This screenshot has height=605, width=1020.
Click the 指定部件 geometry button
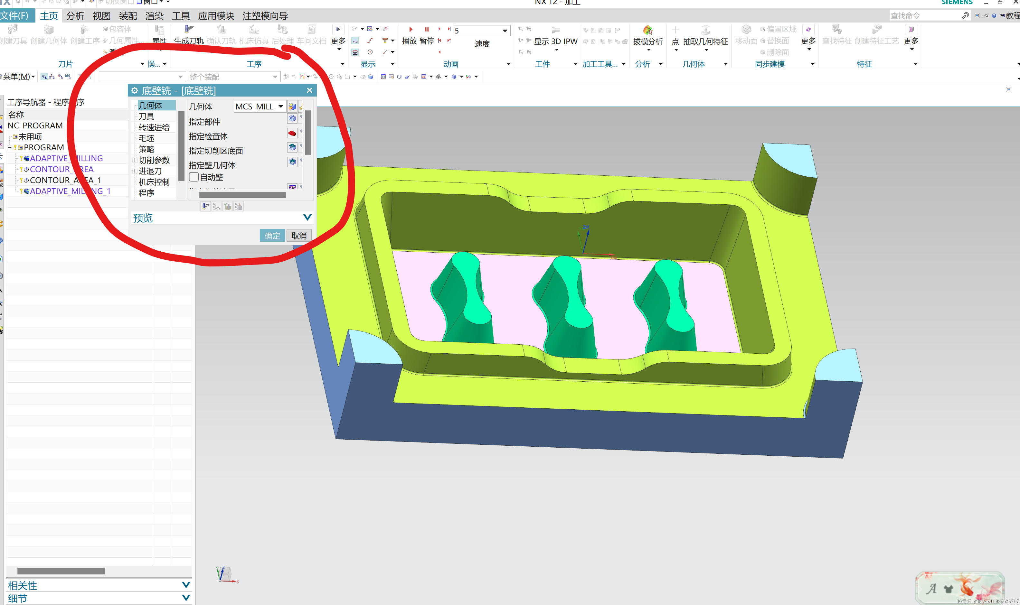click(292, 119)
